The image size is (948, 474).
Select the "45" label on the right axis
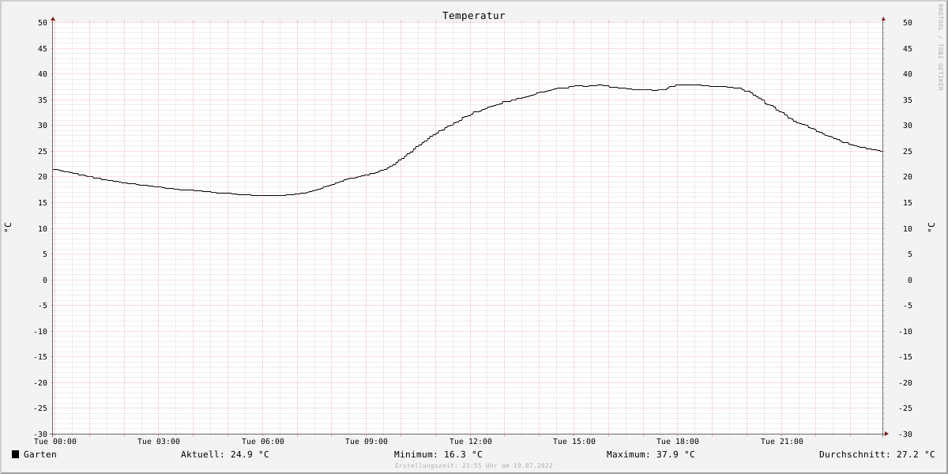[908, 48]
